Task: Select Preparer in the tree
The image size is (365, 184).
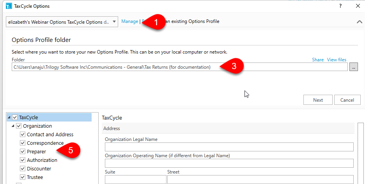Action: tap(36, 151)
